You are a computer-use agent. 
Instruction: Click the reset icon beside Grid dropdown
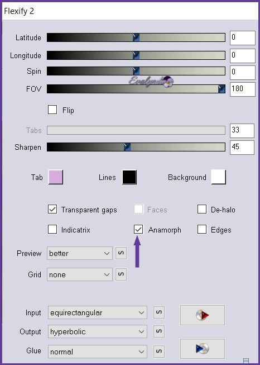[x=121, y=274]
